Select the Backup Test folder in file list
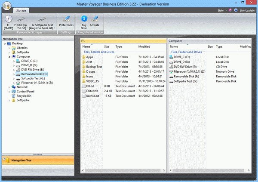 pos(94,67)
